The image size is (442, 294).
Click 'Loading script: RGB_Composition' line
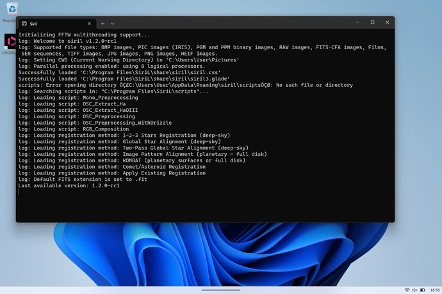tap(74, 129)
